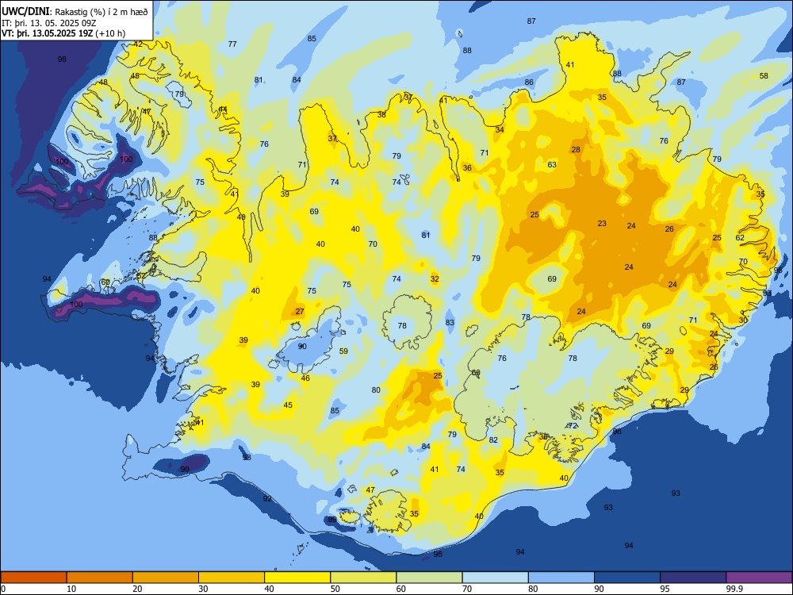The height and width of the screenshot is (595, 793).
Task: Select the value 82 on the map
Action: coord(493,440)
